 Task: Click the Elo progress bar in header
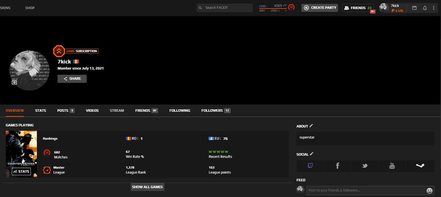(273, 8)
